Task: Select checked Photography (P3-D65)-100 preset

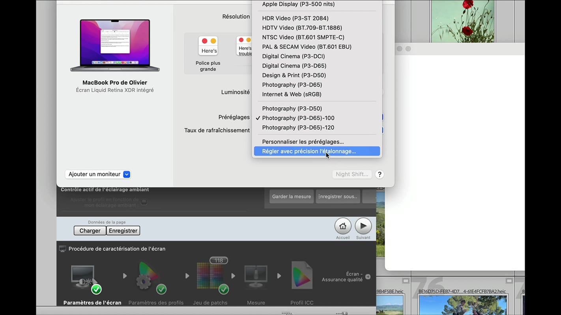Action: pos(317,118)
